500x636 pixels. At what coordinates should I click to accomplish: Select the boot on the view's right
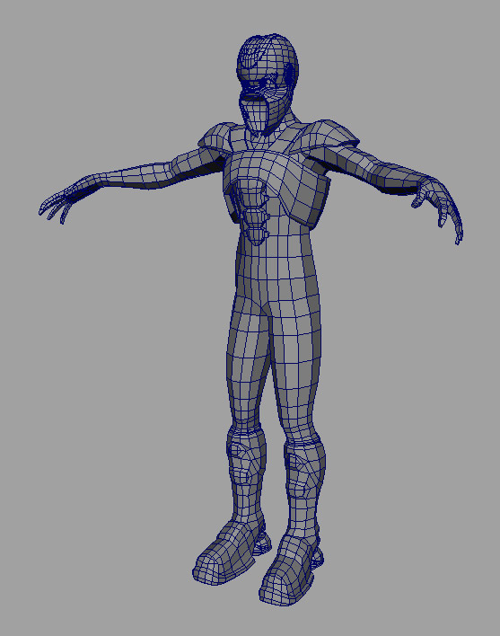pyautogui.click(x=290, y=570)
